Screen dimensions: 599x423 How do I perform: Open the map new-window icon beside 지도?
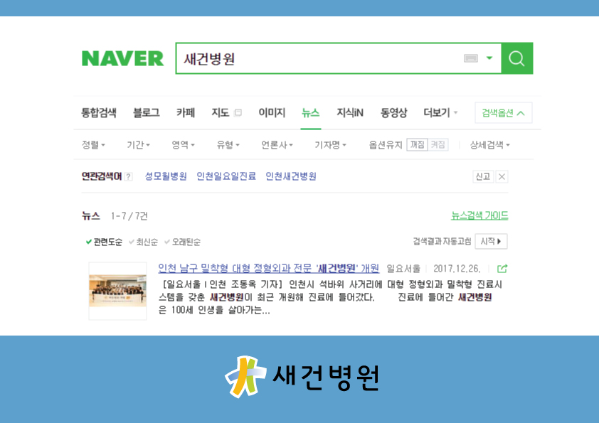click(238, 112)
